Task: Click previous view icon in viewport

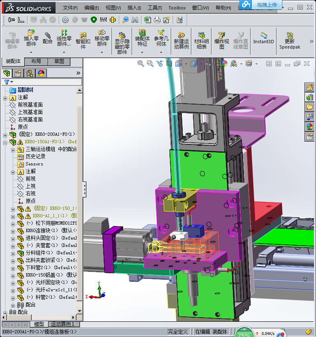Action: [x=160, y=63]
